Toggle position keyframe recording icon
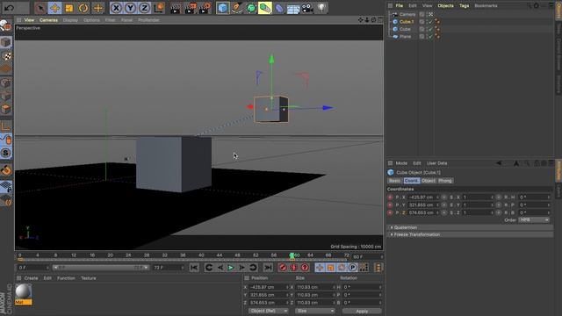 click(x=320, y=267)
